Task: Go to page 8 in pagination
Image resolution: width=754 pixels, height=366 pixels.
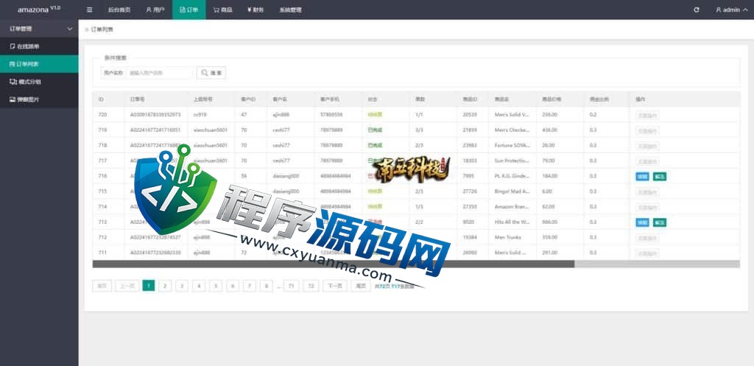Action: click(266, 286)
